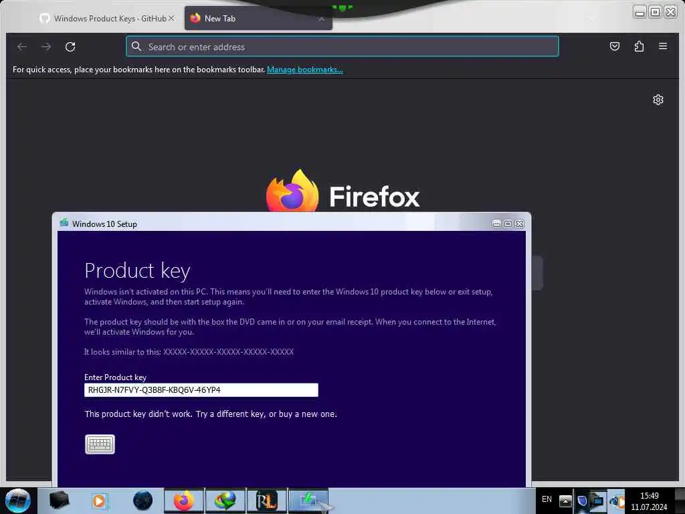Open the New Tab personalize gear icon

[x=658, y=100]
